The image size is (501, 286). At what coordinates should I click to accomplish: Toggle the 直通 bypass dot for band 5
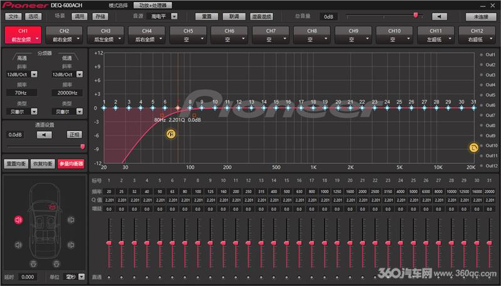tap(160, 277)
